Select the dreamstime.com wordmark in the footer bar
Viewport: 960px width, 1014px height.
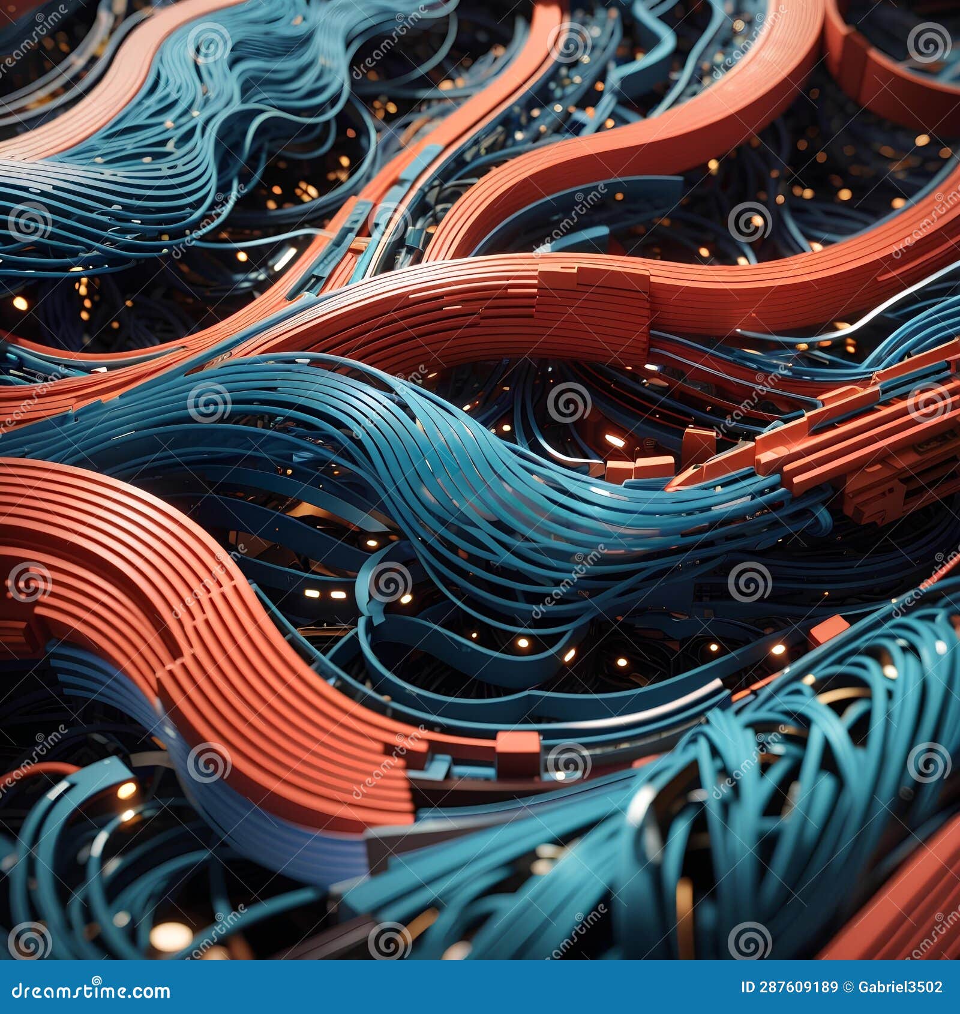90,993
